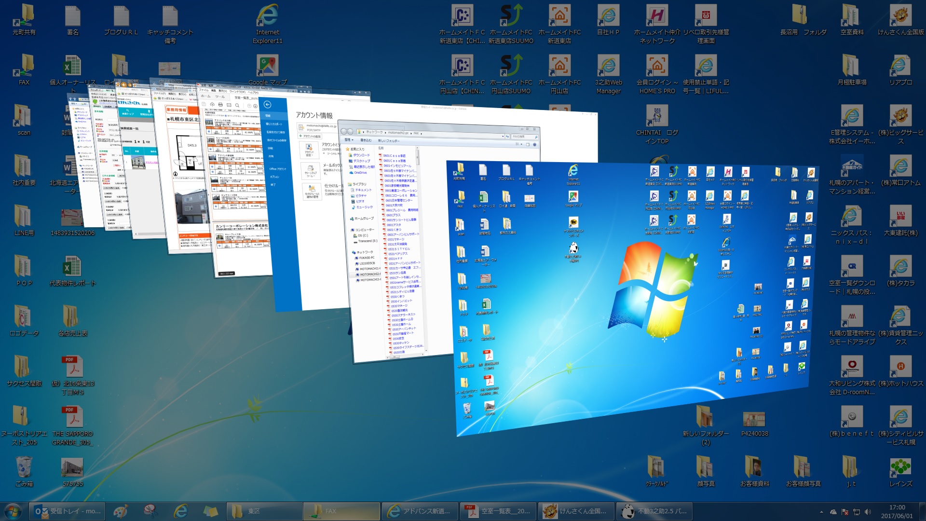Open リベロ取引先様管理画面 shortcut

click(706, 24)
